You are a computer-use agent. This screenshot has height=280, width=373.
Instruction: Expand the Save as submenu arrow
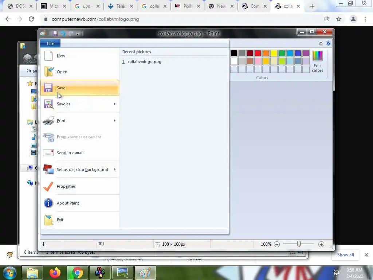point(115,104)
